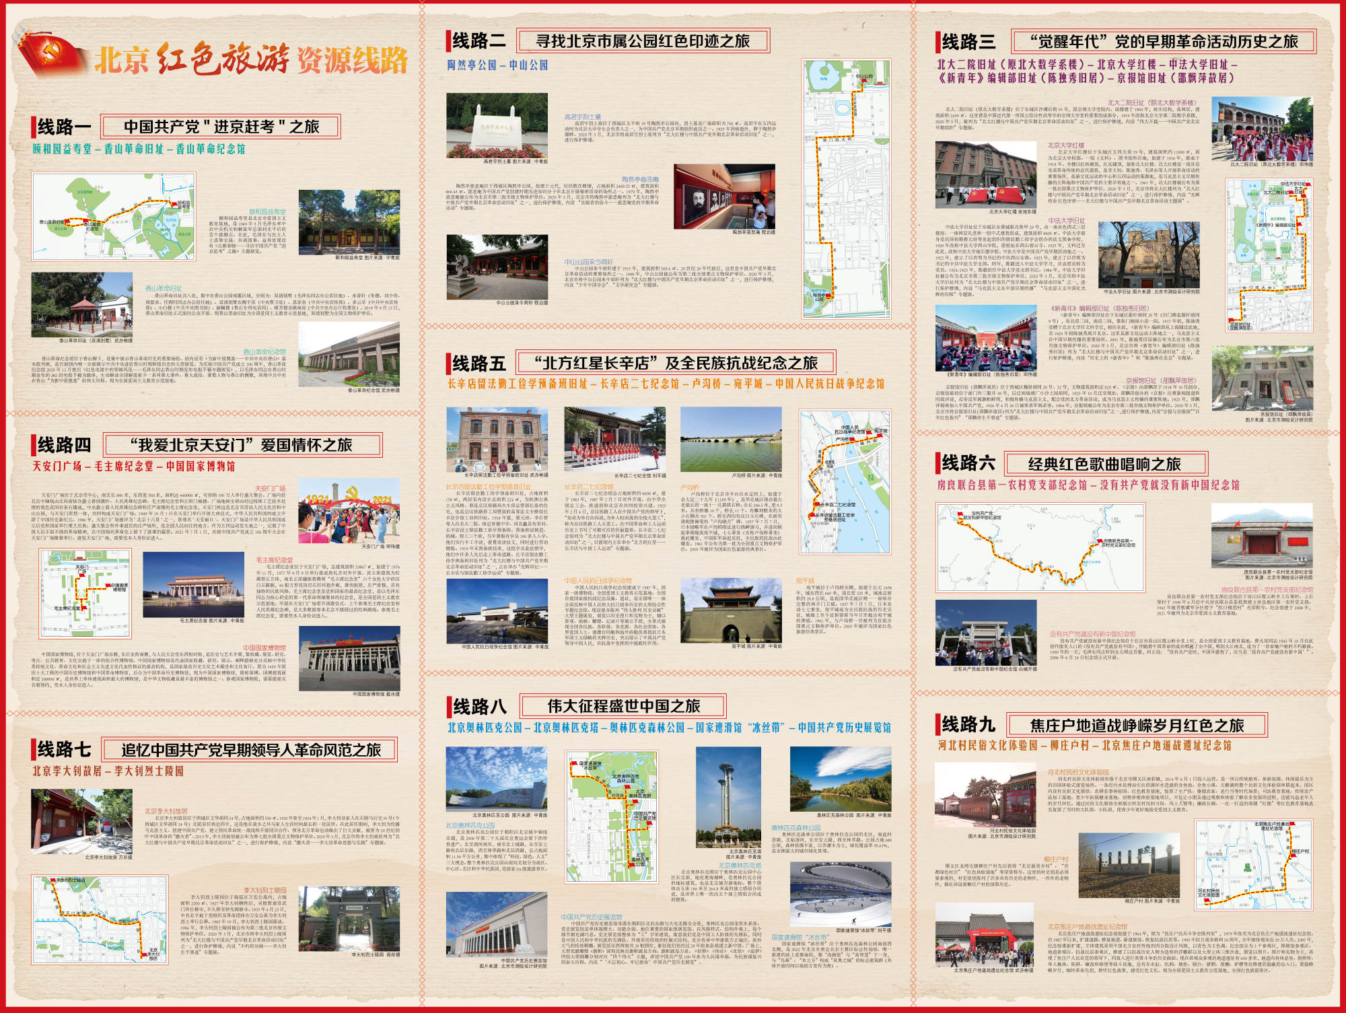This screenshot has width=1346, height=1013.
Task: Click the 毛主席纪念堂 photo
Action: (x=194, y=586)
